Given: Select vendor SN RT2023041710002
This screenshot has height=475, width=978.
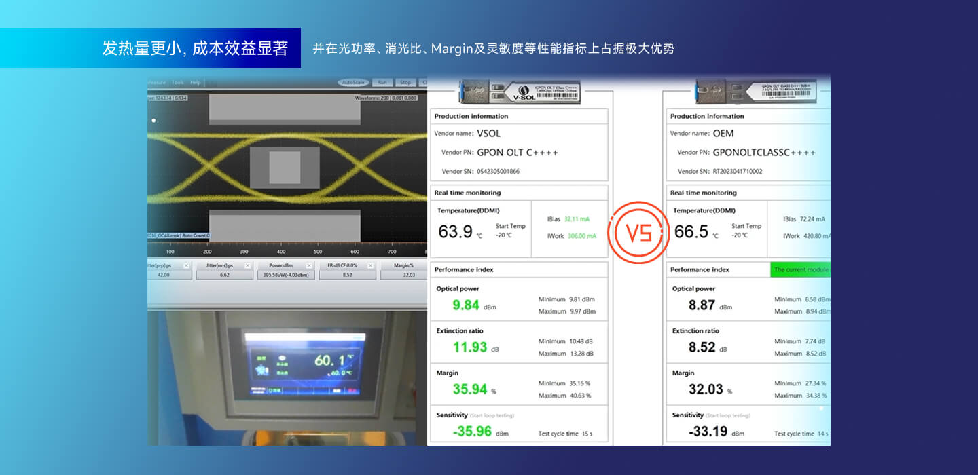Looking at the screenshot, I should 738,171.
